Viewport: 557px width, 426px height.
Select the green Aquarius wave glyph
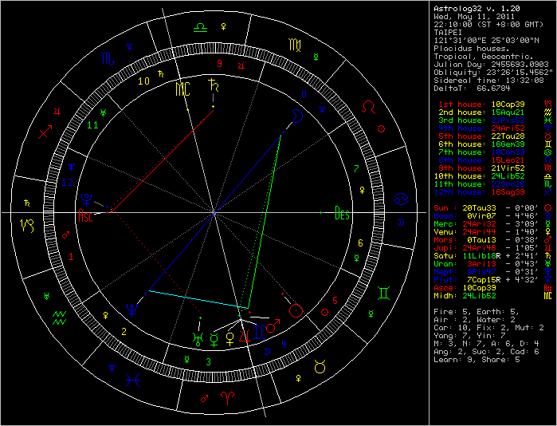59,318
